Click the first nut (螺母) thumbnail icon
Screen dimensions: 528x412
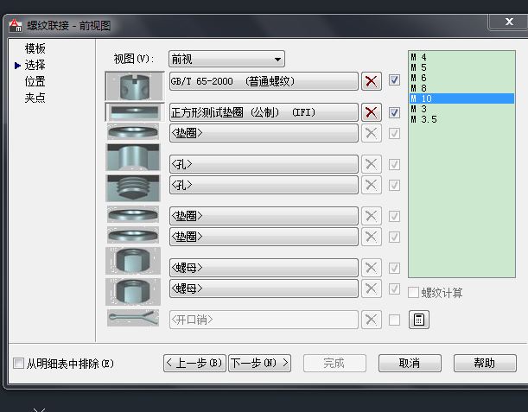133,261
